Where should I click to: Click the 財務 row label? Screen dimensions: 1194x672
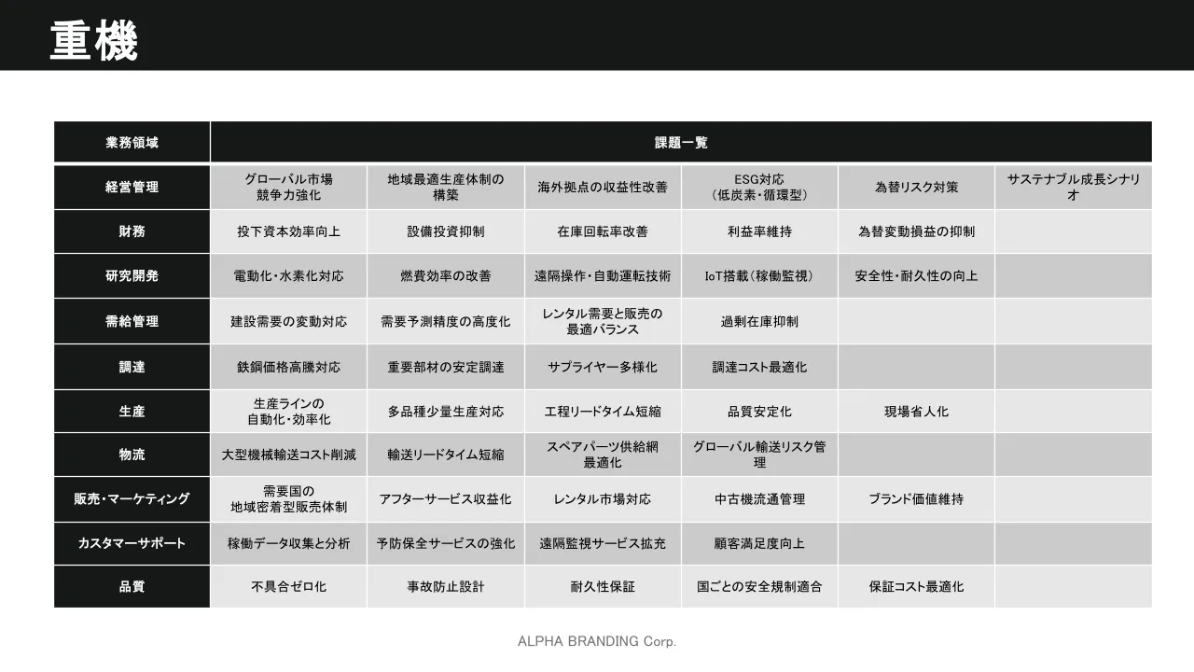tap(132, 231)
